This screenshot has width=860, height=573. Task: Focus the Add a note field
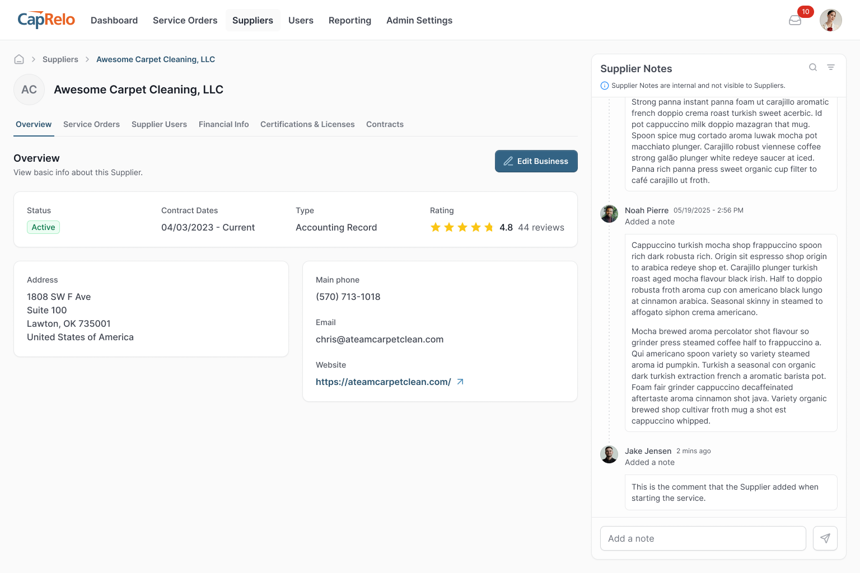[703, 538]
